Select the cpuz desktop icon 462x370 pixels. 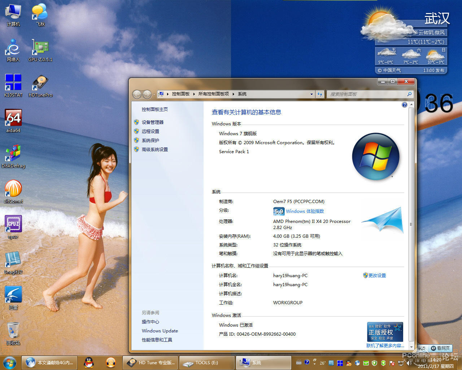coord(13,227)
